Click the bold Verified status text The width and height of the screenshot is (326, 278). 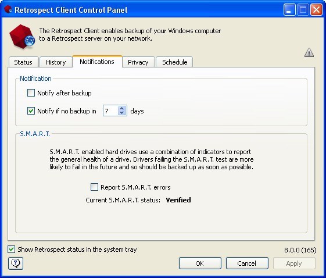(x=178, y=200)
